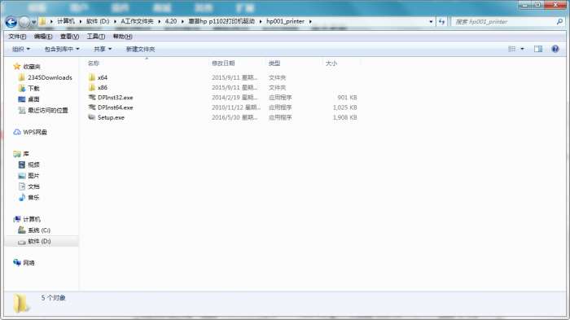The width and height of the screenshot is (570, 320).
Task: Toggle the preview pane icon
Action: 538,49
